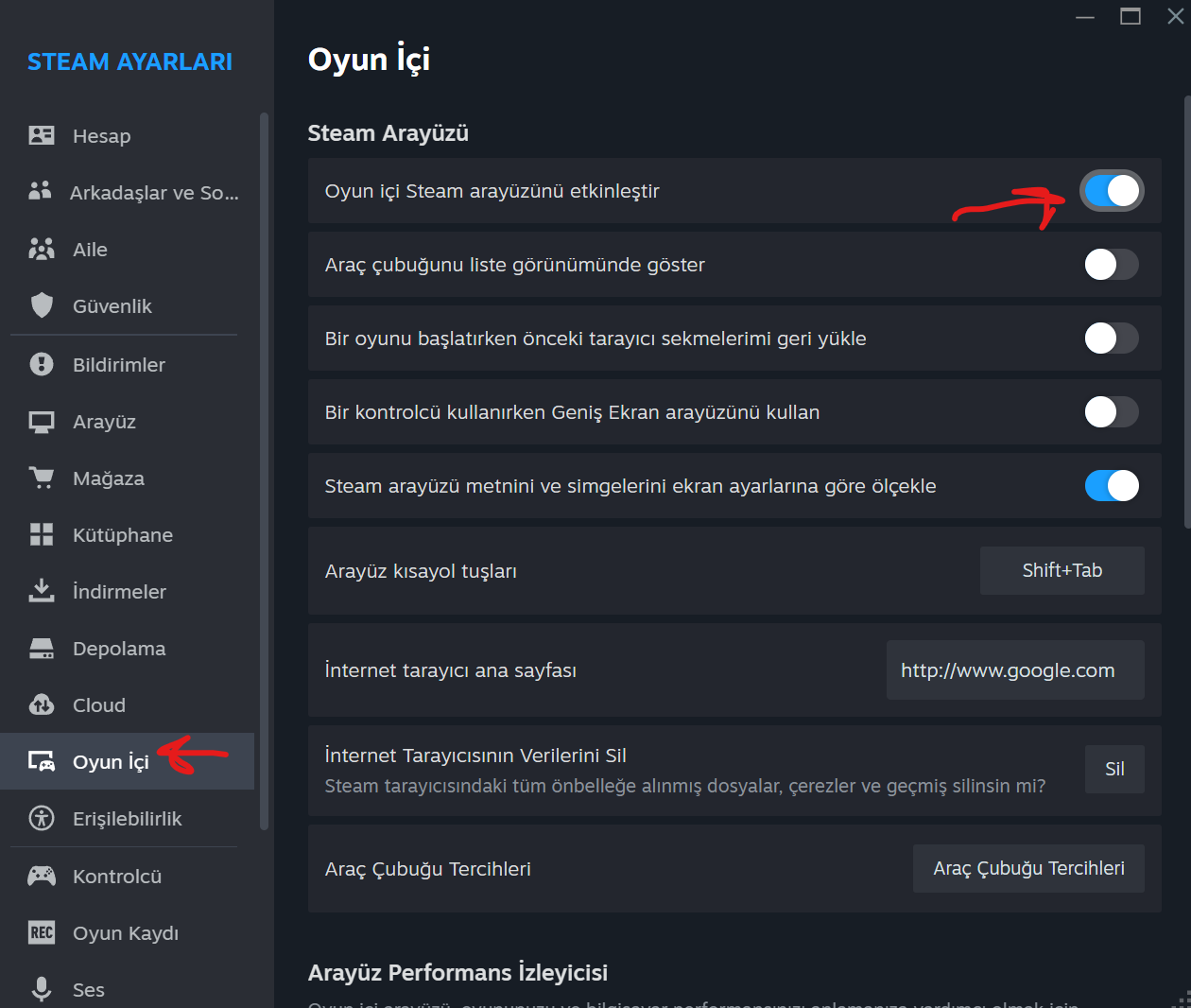The height and width of the screenshot is (1008, 1191).
Task: Click the Arkadaşlar ve Sosyal people icon
Action: (40, 191)
